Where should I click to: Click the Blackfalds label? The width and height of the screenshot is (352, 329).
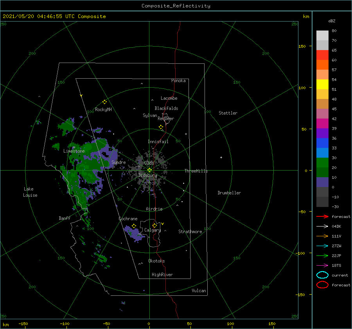pos(166,108)
